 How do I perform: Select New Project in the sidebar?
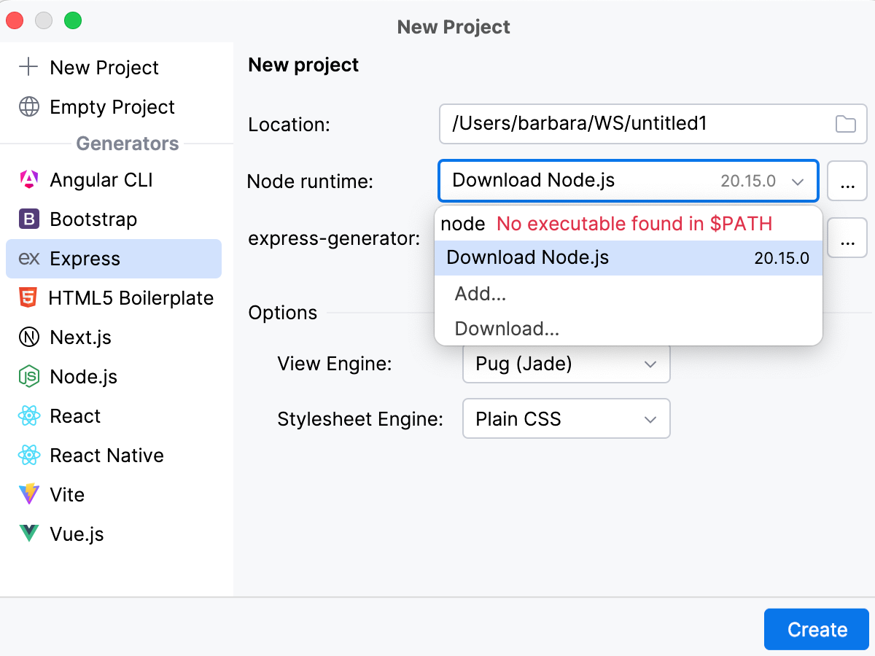click(104, 67)
